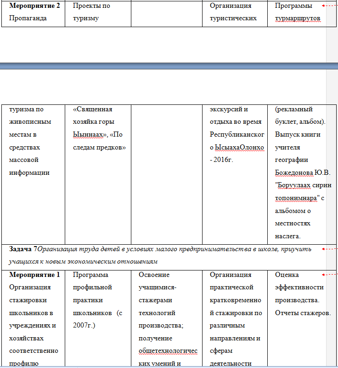Click the phrase "следам предков»"
This screenshot has width=338, height=368.
point(99,148)
